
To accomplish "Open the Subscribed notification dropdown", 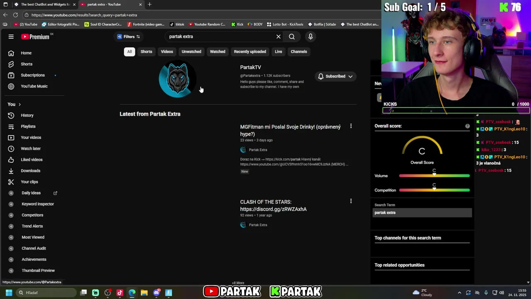I will coord(335,76).
